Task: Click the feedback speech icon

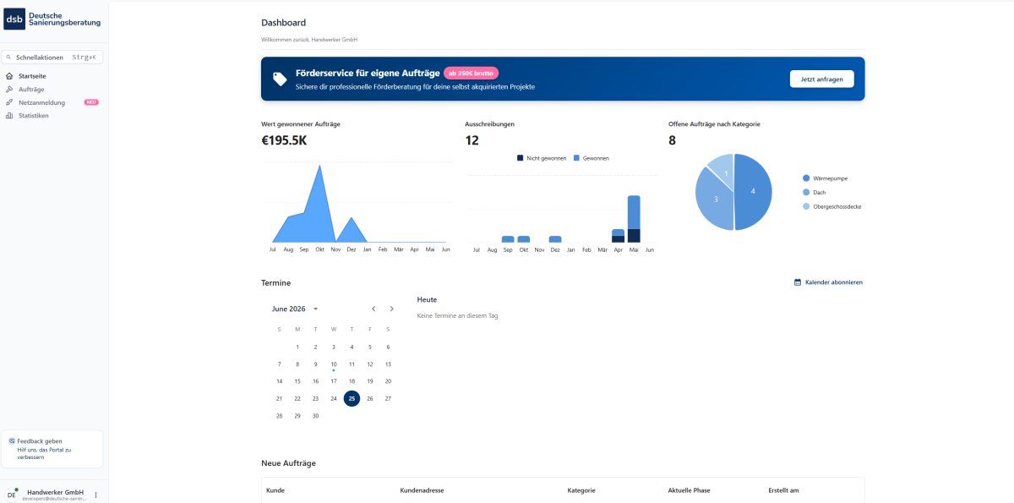Action: tap(12, 441)
